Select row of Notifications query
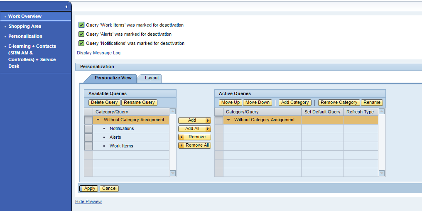The image size is (422, 211). click(88, 129)
